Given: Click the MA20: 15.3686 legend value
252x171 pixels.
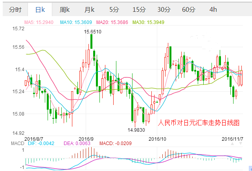Looking at the screenshot, I should click(x=112, y=22).
